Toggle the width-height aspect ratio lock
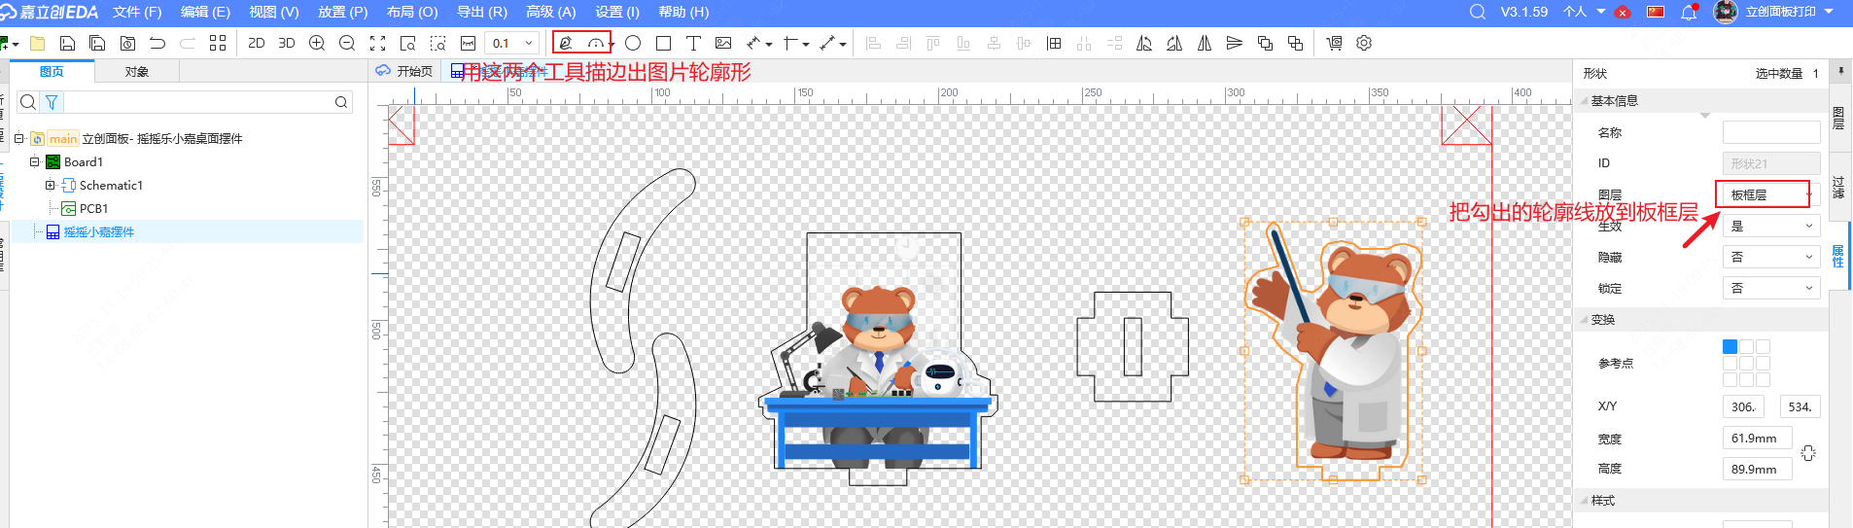 click(1808, 453)
